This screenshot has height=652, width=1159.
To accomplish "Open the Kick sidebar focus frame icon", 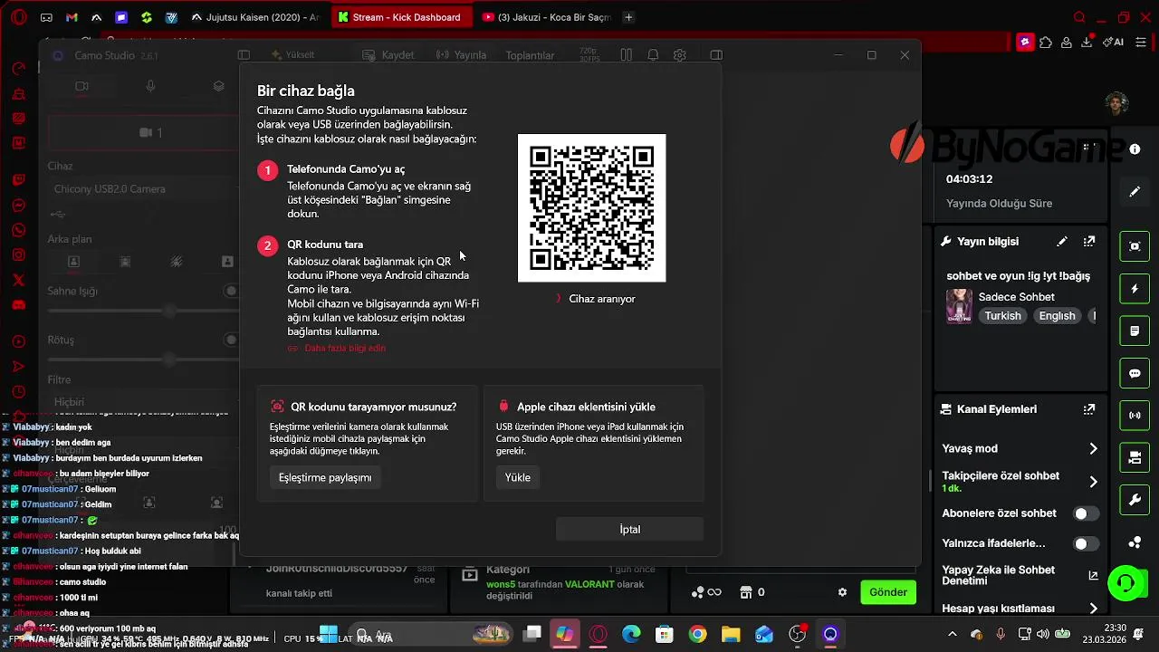I will 1135,246.
